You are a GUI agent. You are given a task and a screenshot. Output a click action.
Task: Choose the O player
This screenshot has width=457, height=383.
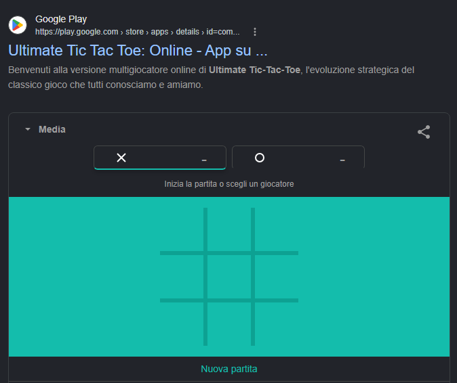(x=298, y=158)
